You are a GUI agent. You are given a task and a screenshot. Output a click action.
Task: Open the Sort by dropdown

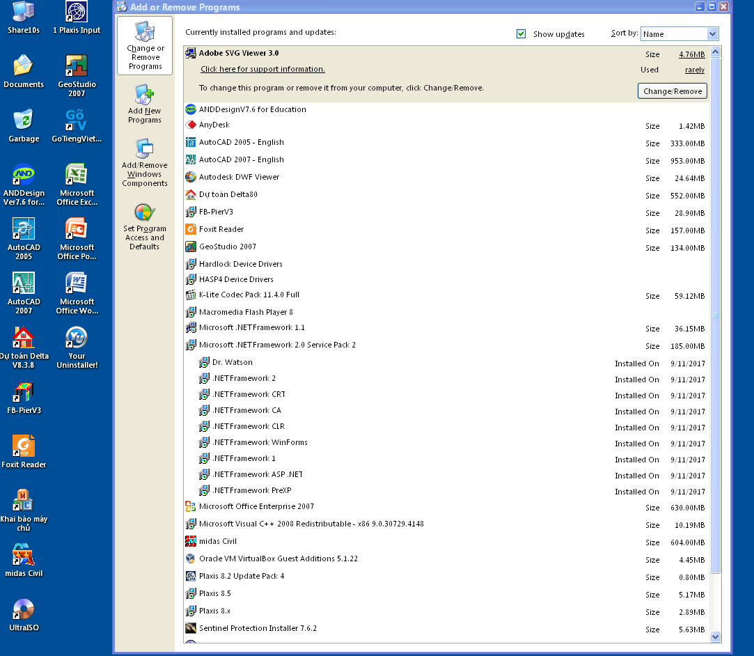pyautogui.click(x=712, y=34)
